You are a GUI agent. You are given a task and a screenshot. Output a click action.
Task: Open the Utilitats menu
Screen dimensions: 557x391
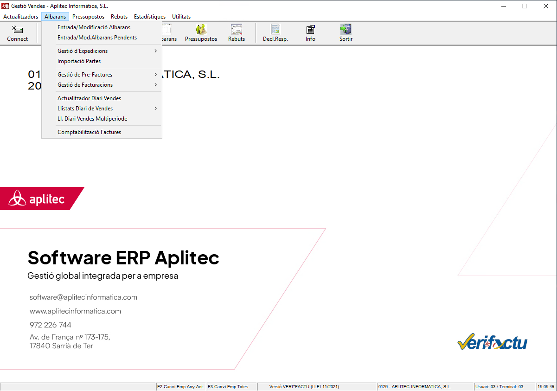(181, 17)
